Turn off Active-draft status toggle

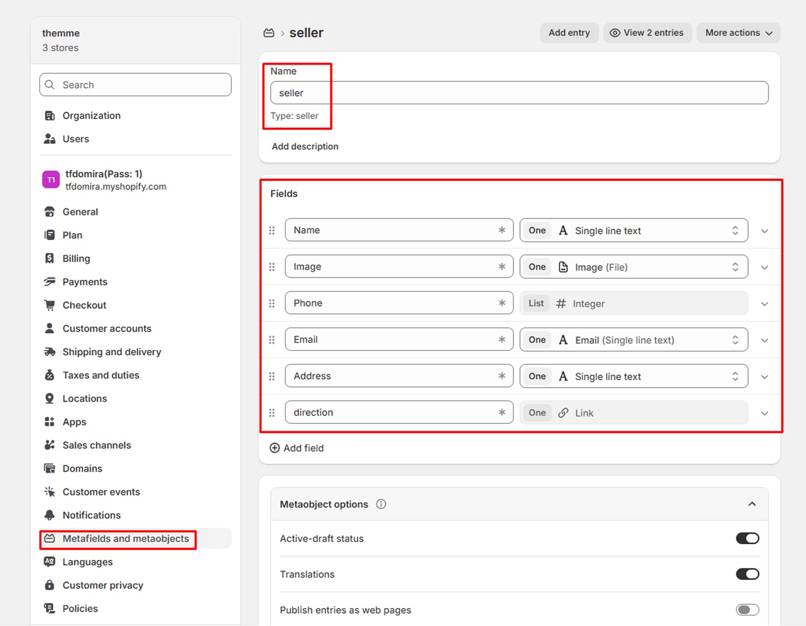pos(747,538)
